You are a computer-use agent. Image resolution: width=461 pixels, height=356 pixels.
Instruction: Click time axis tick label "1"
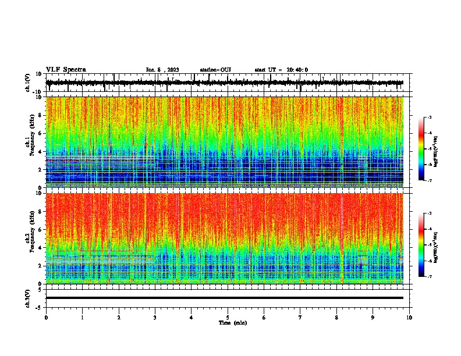pyautogui.click(x=82, y=318)
